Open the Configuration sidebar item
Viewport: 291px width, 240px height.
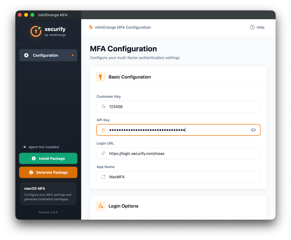(48, 55)
